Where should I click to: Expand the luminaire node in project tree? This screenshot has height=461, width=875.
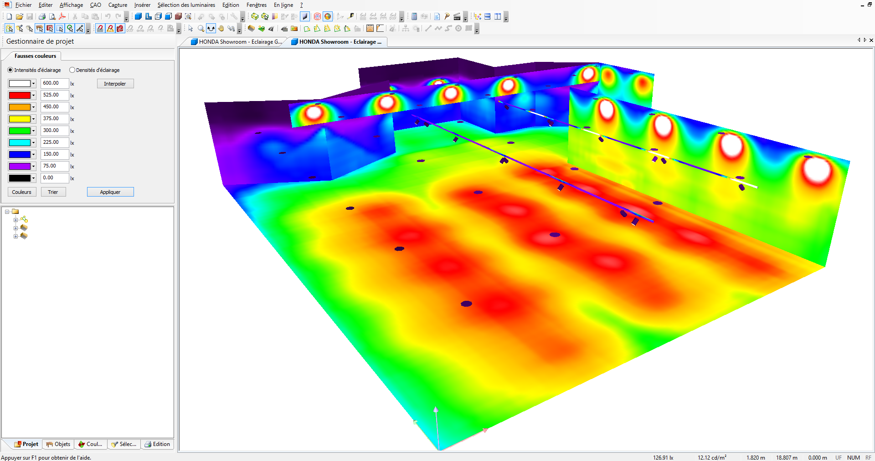15,220
